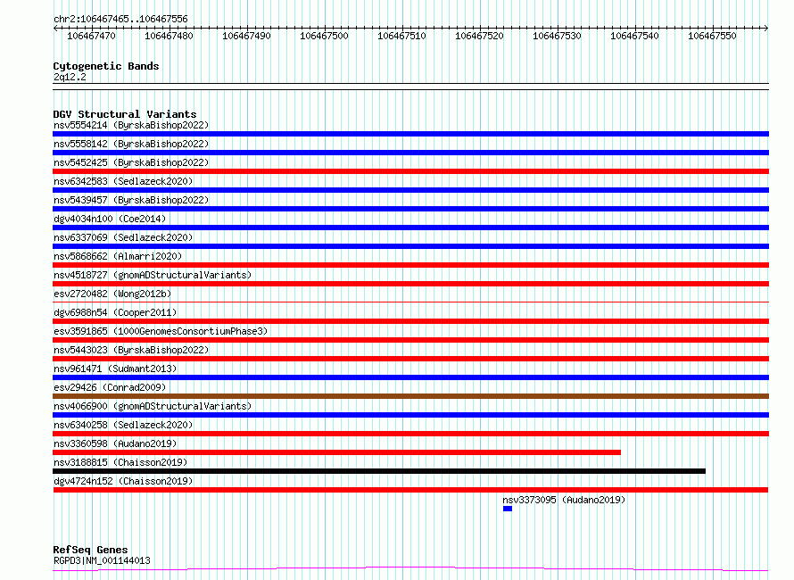The height and width of the screenshot is (580, 794).
Task: Click the chr2:106467465..106467556 coordinate label
Action: [x=120, y=19]
